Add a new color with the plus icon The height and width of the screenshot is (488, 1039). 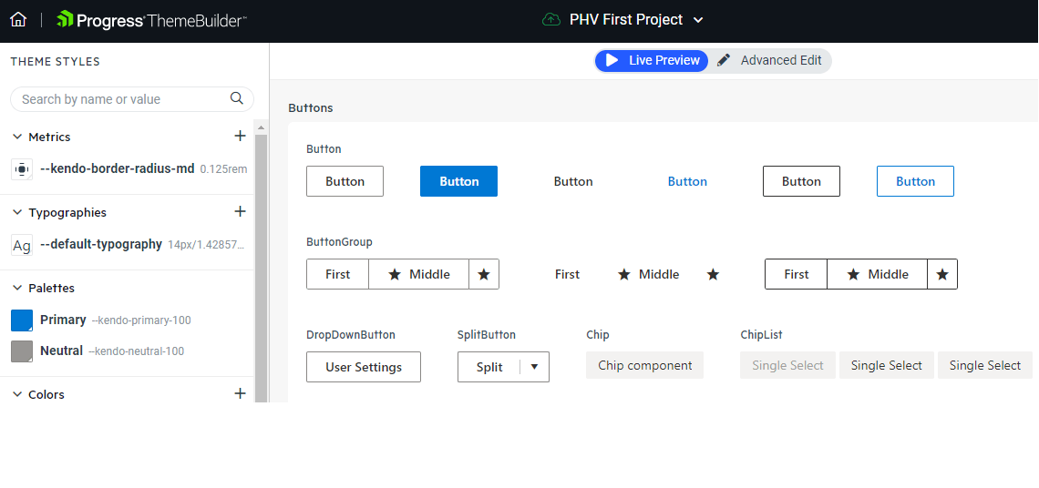pyautogui.click(x=240, y=394)
